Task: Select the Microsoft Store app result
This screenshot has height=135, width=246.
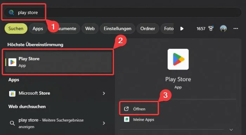Action: 59,93
